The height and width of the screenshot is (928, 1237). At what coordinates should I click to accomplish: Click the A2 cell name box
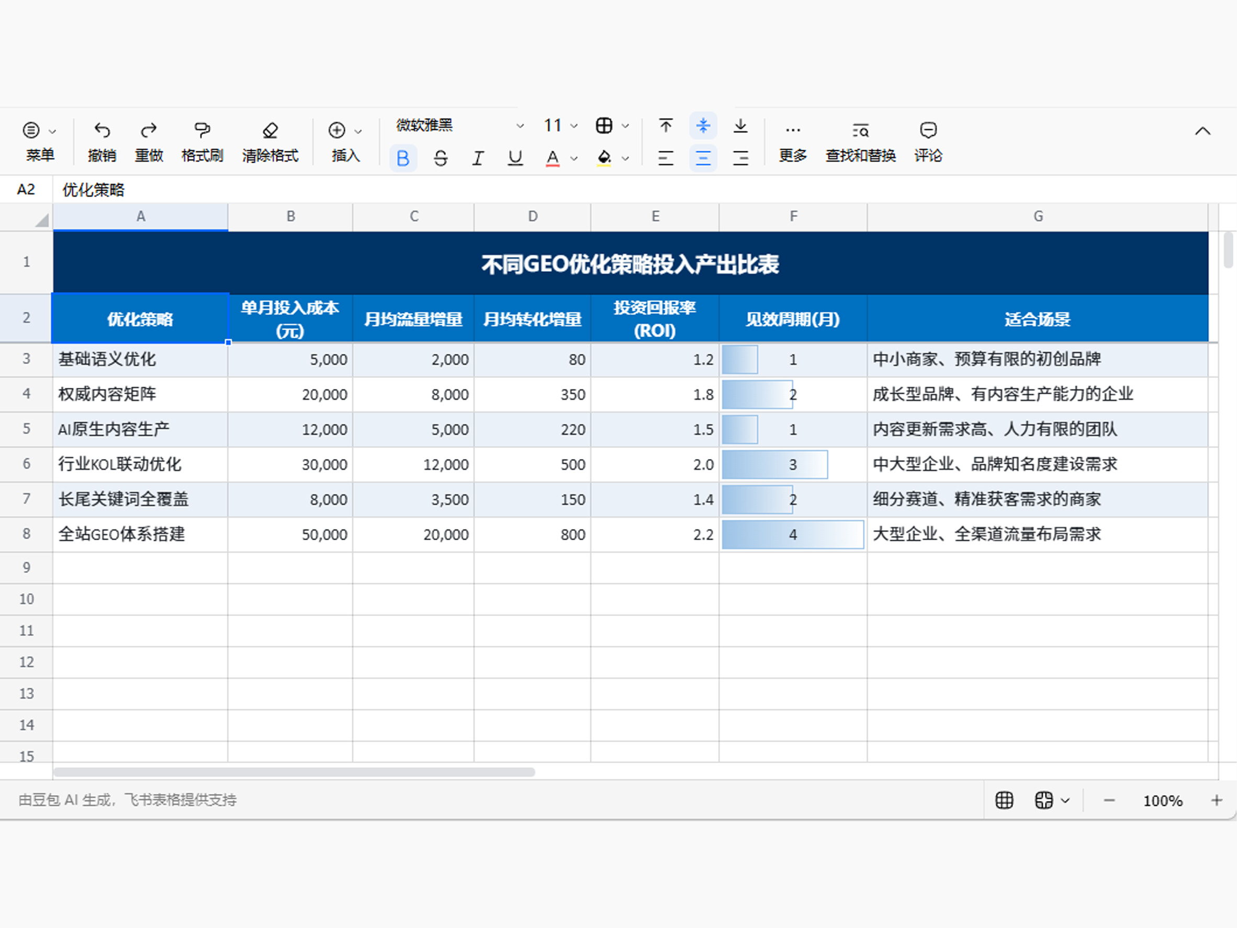pos(26,189)
